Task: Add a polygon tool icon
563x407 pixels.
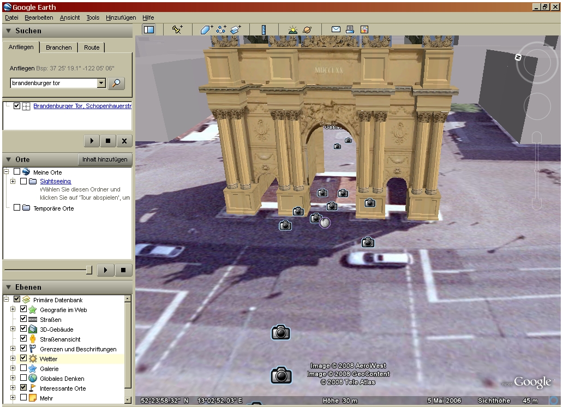Action: [206, 29]
